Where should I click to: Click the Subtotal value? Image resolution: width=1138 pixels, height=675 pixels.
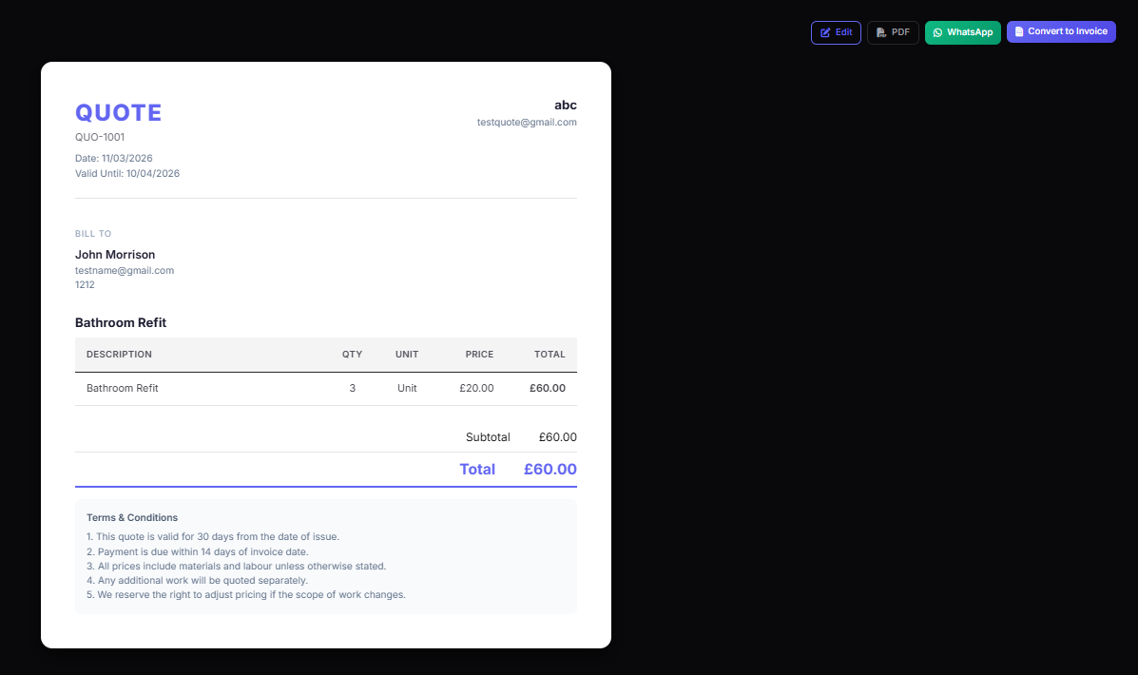click(x=557, y=436)
